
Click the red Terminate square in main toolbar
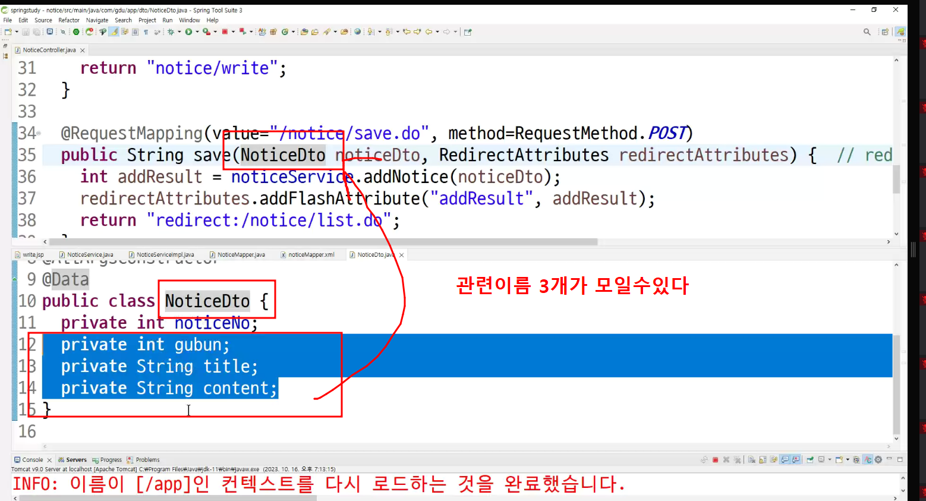(x=225, y=32)
